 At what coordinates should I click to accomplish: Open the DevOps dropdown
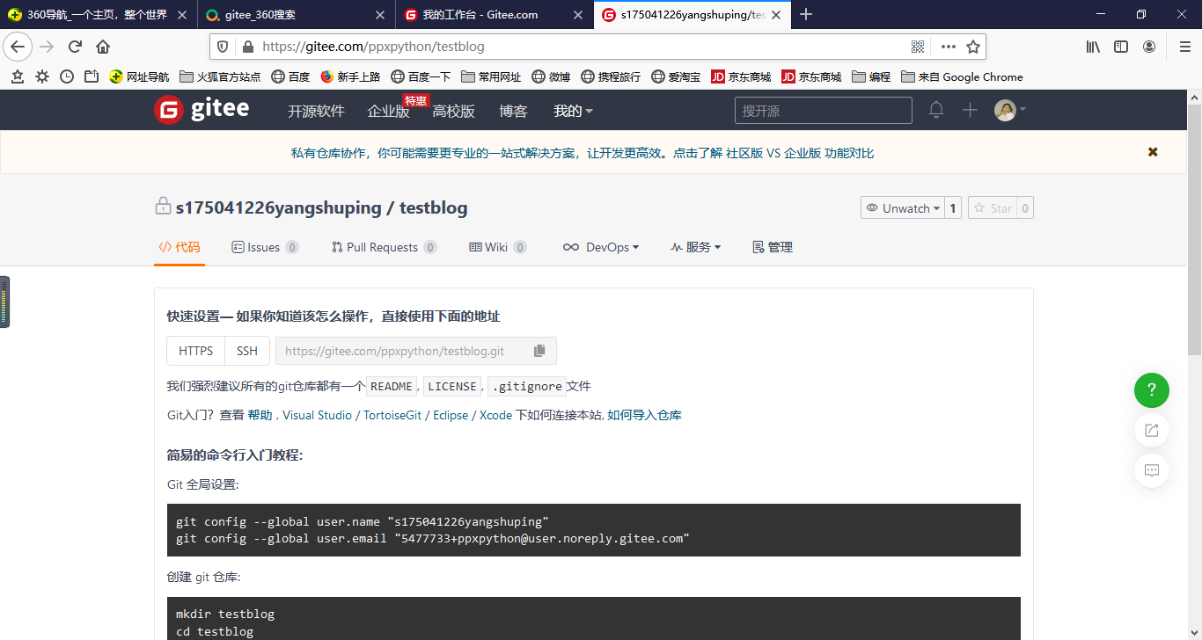(601, 247)
